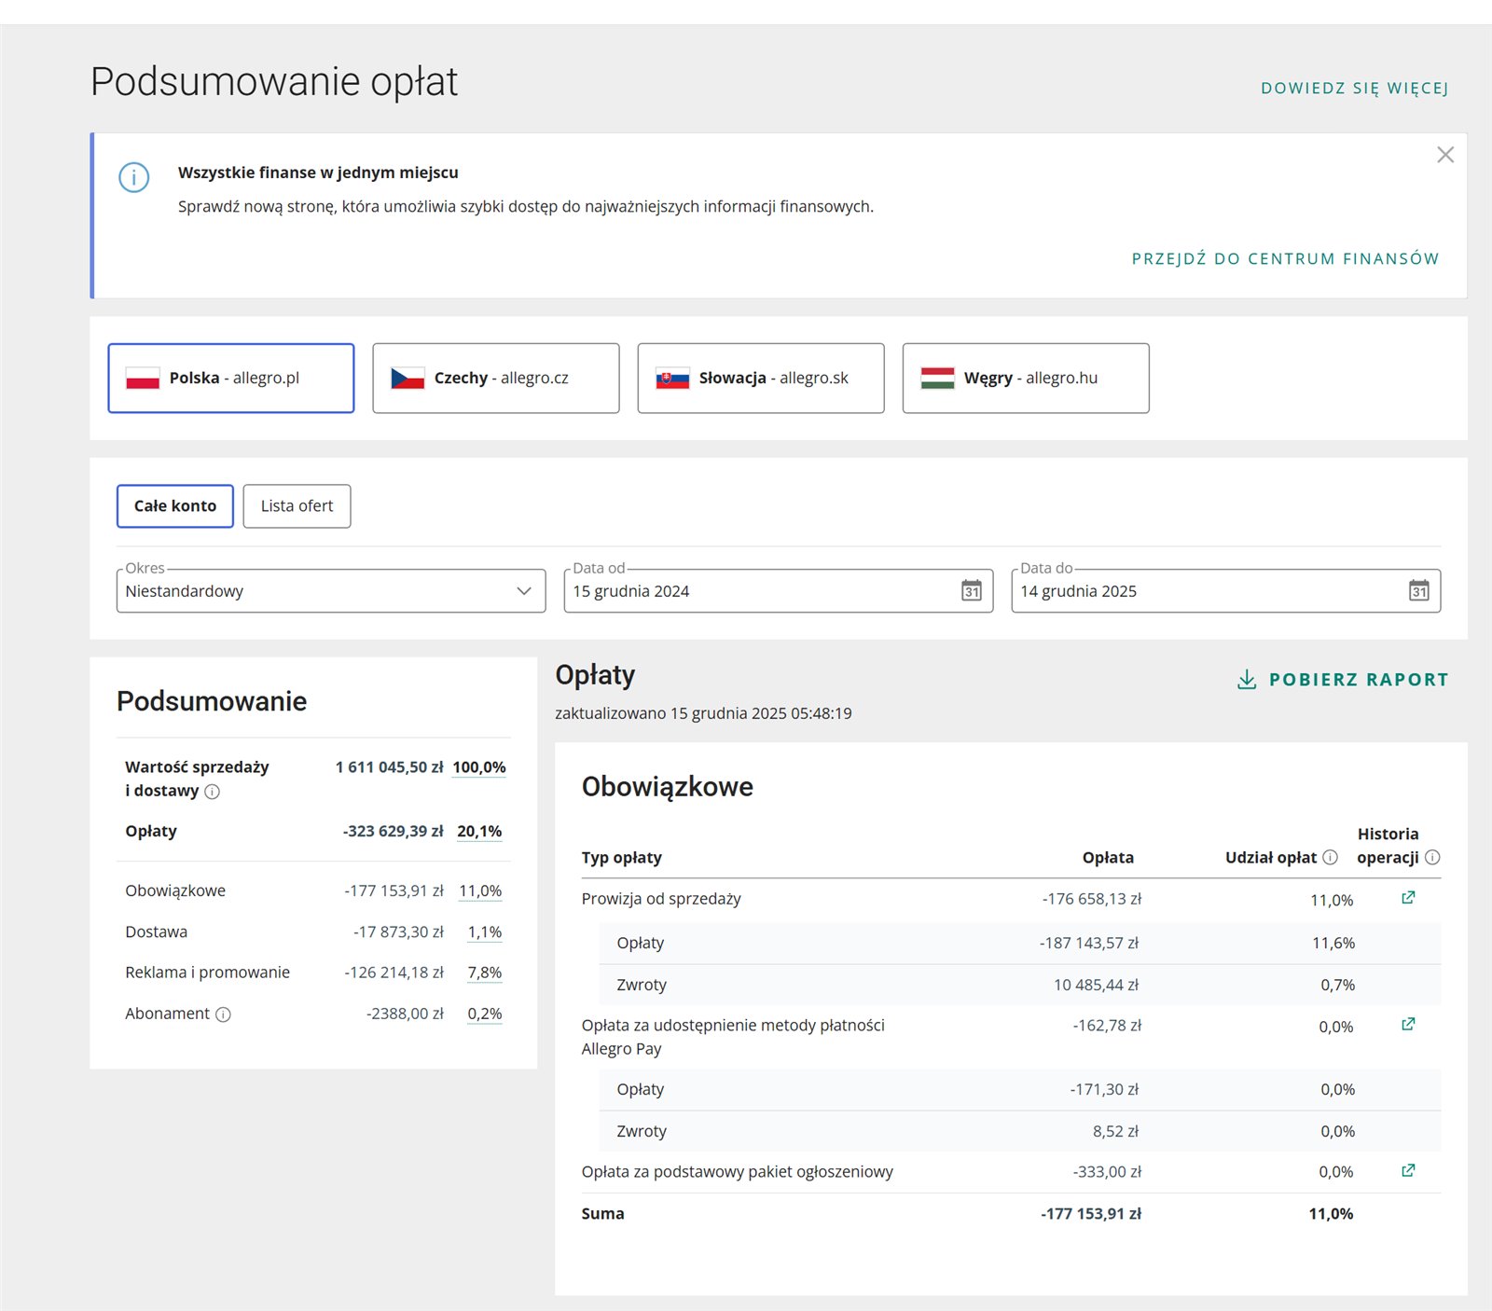This screenshot has height=1311, width=1492.
Task: Open history for podstawowy pakiet ogłoszeniowy
Action: click(x=1408, y=1171)
